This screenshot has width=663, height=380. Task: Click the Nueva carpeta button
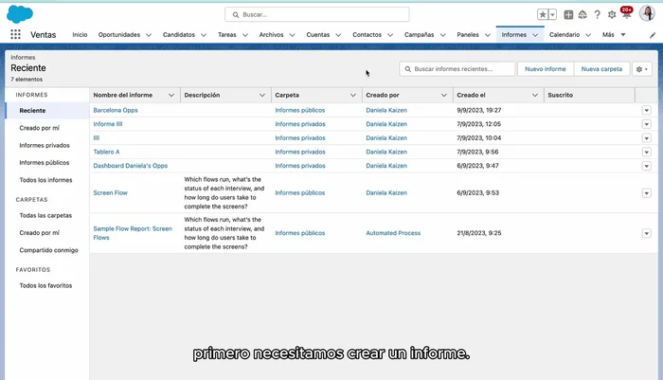(x=601, y=69)
